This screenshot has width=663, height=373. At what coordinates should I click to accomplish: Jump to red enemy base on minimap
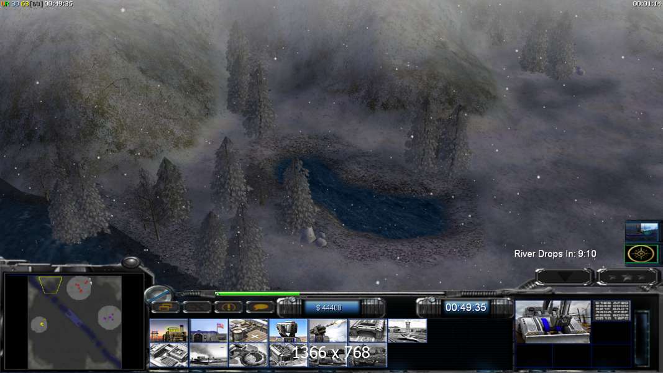80,288
